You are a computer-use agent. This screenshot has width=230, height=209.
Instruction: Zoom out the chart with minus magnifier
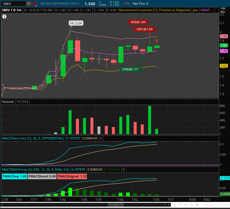[x=173, y=205]
